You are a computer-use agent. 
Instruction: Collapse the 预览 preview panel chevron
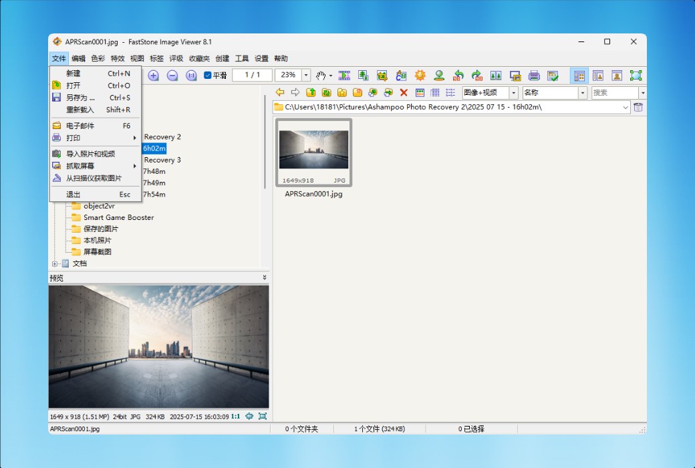[x=265, y=277]
